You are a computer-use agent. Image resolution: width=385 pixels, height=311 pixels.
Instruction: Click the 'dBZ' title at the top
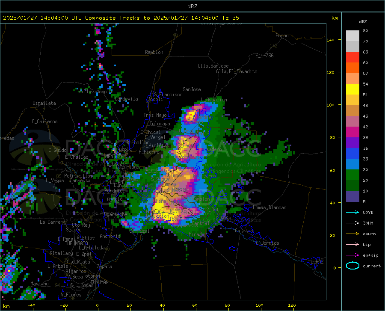click(x=192, y=6)
